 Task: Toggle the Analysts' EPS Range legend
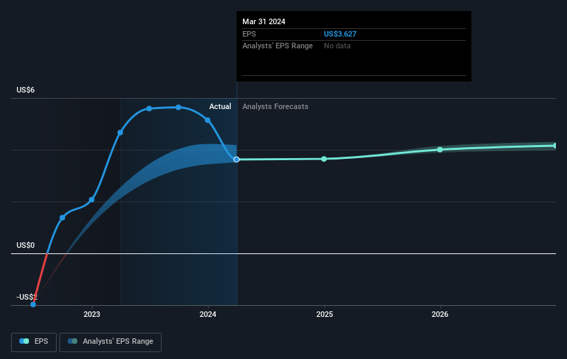pos(110,342)
